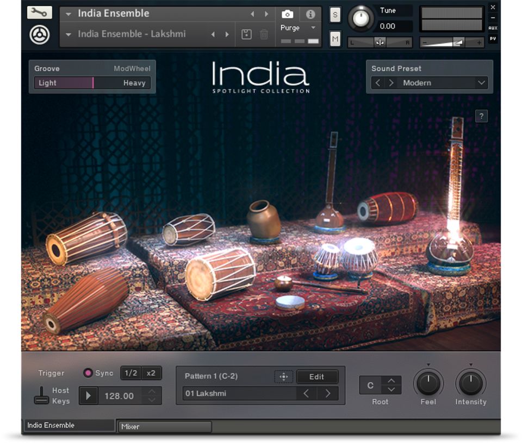Open help with question mark icon
This screenshot has height=443, width=522.
pyautogui.click(x=481, y=116)
